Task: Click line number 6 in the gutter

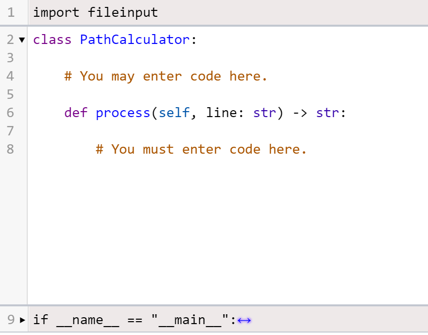Action: (x=10, y=113)
